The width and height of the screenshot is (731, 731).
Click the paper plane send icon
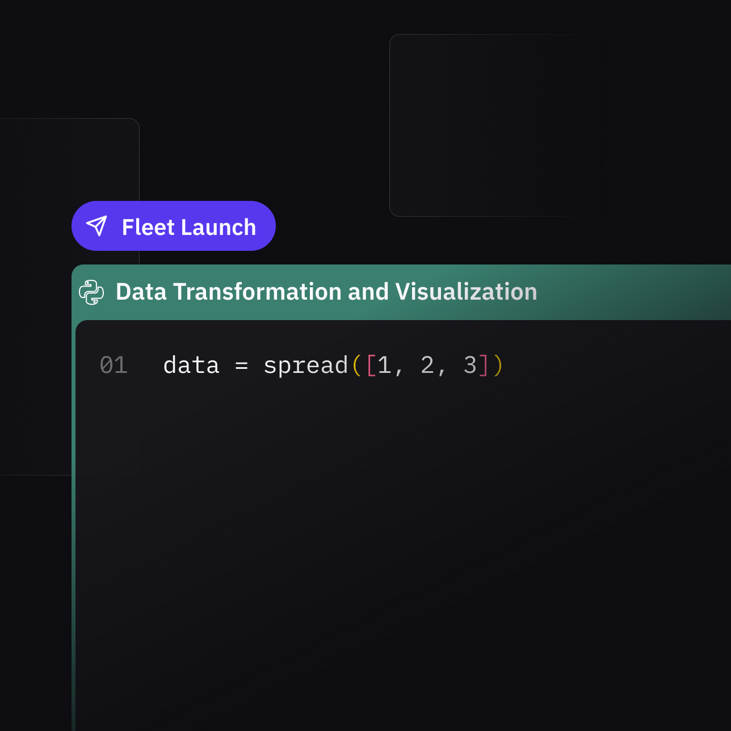[x=96, y=226]
